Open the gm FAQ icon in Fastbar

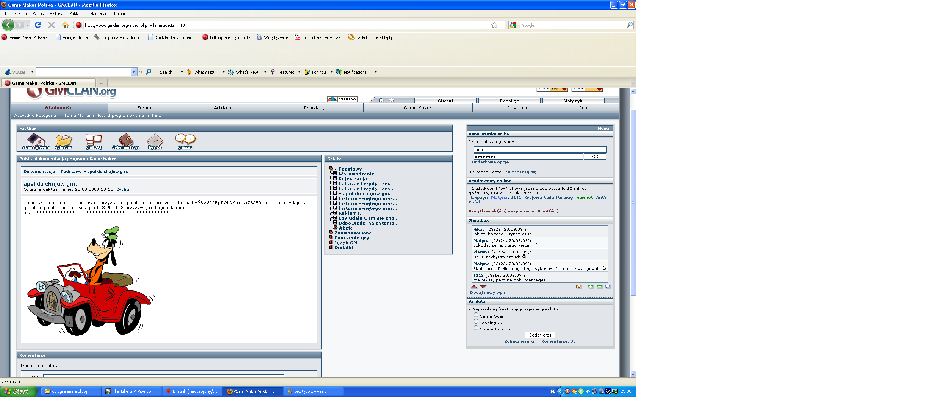pos(93,141)
